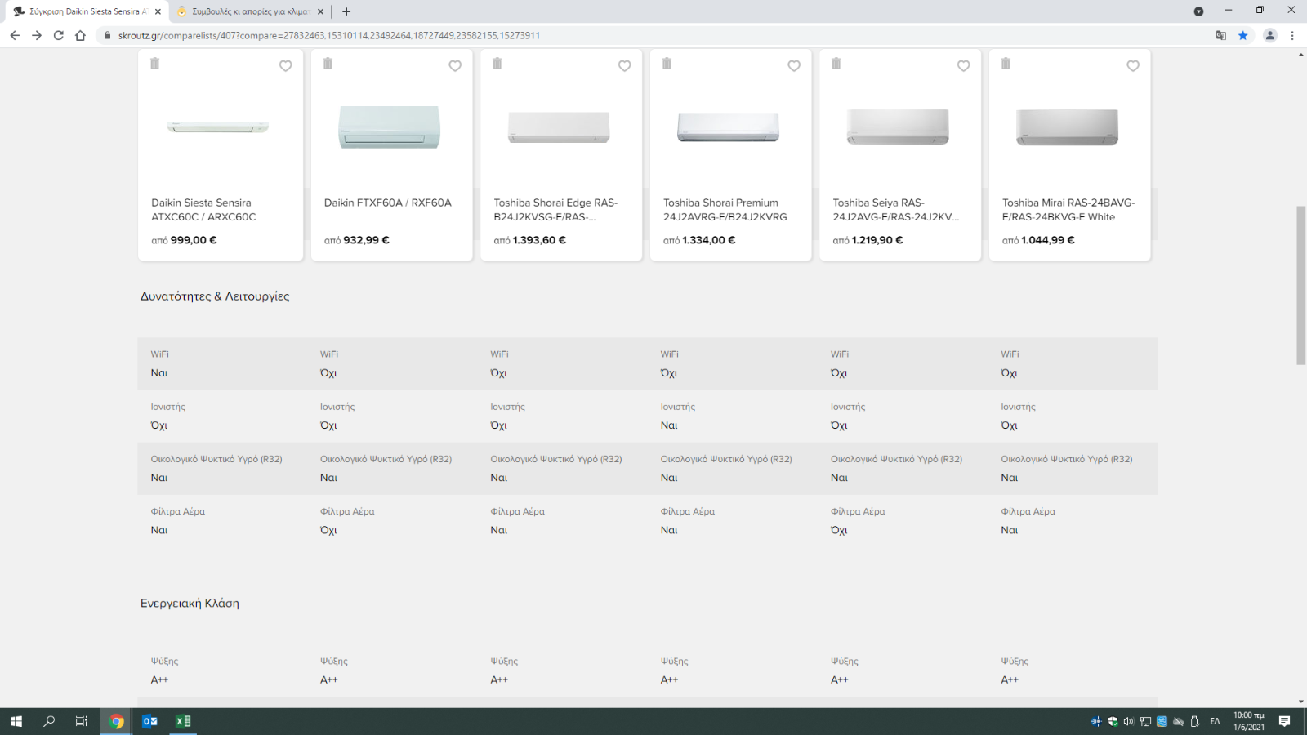Reload the skroutz comparison page
Screen dimensions: 1307x735
pyautogui.click(x=59, y=35)
